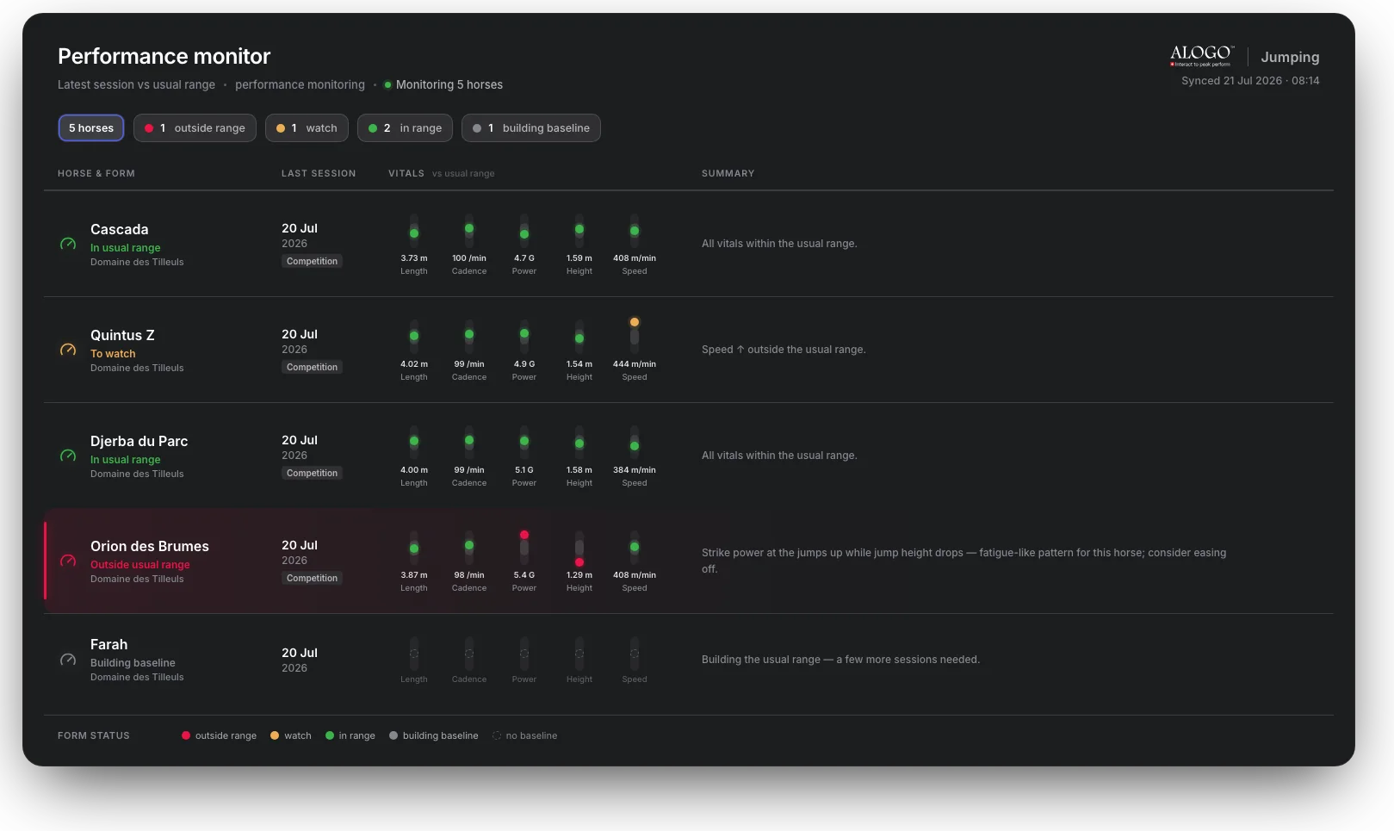Click Orion des Brumes' red gauge icon
Image resolution: width=1394 pixels, height=831 pixels.
(x=68, y=561)
